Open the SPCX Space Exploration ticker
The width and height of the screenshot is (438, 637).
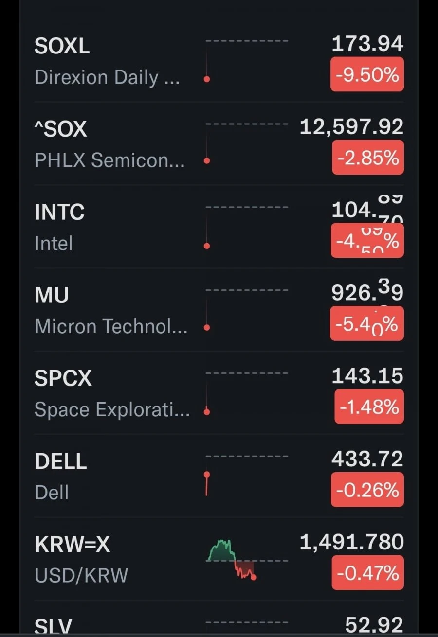(219, 393)
